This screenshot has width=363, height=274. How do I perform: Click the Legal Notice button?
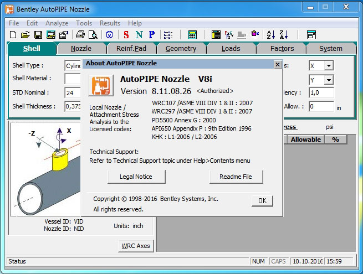pyautogui.click(x=136, y=177)
